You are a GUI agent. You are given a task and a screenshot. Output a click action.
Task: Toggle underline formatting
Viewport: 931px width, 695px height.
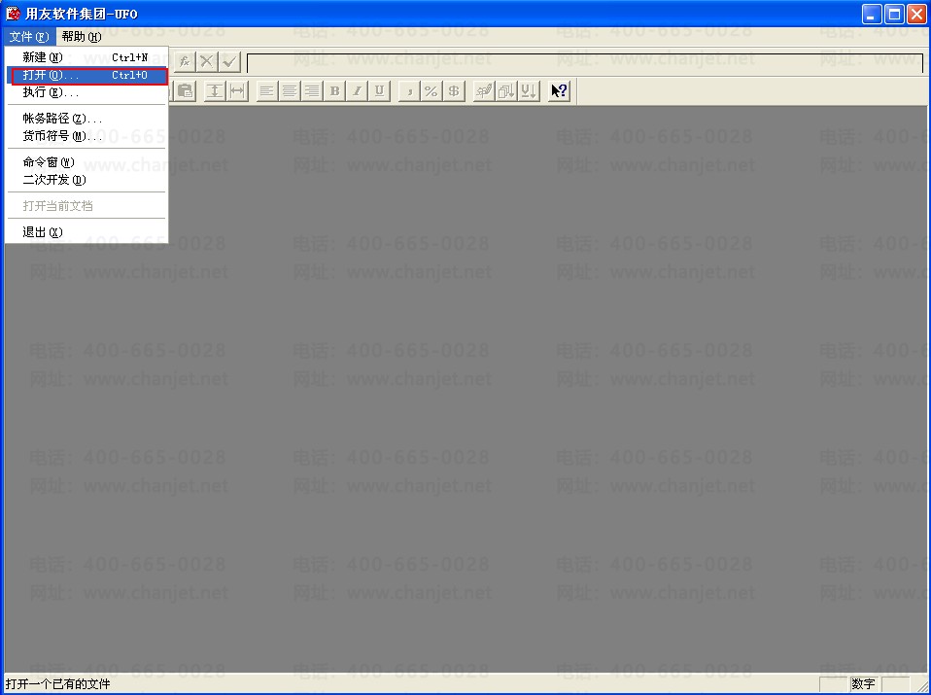[x=379, y=91]
